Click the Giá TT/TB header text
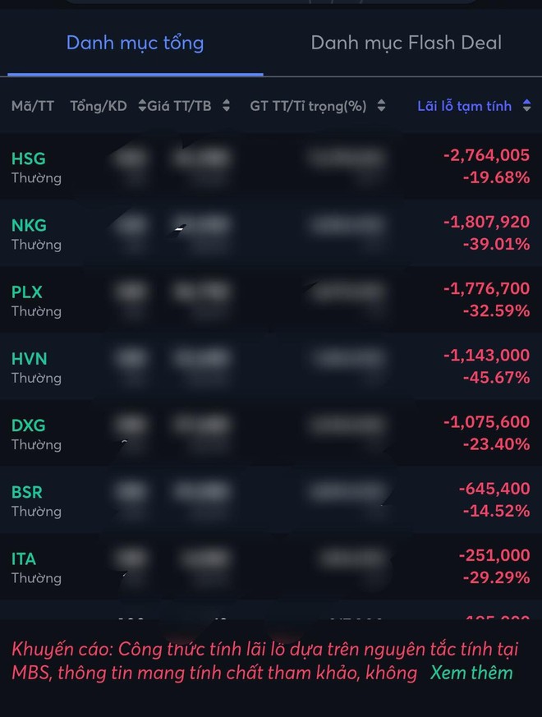Image resolution: width=542 pixels, height=717 pixels. pyautogui.click(x=181, y=106)
